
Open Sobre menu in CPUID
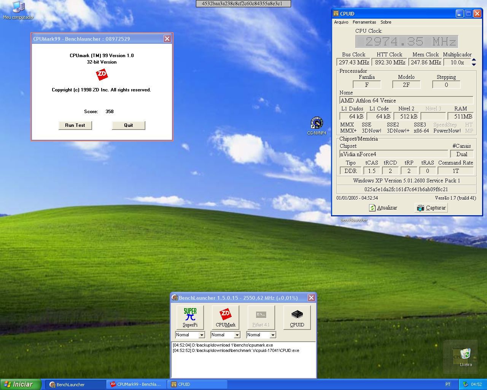[386, 22]
